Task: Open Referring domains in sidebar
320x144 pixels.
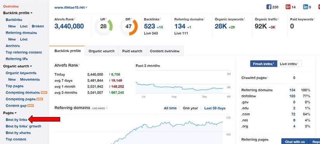Action: [x=21, y=33]
